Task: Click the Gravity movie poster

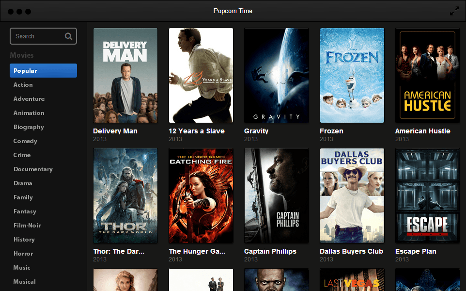Action: coord(277,75)
